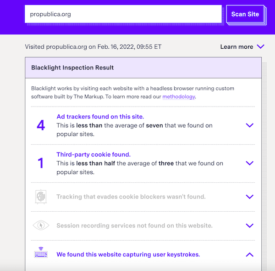Open the Learn more dropdown chevron
This screenshot has height=271, width=275.
point(260,46)
